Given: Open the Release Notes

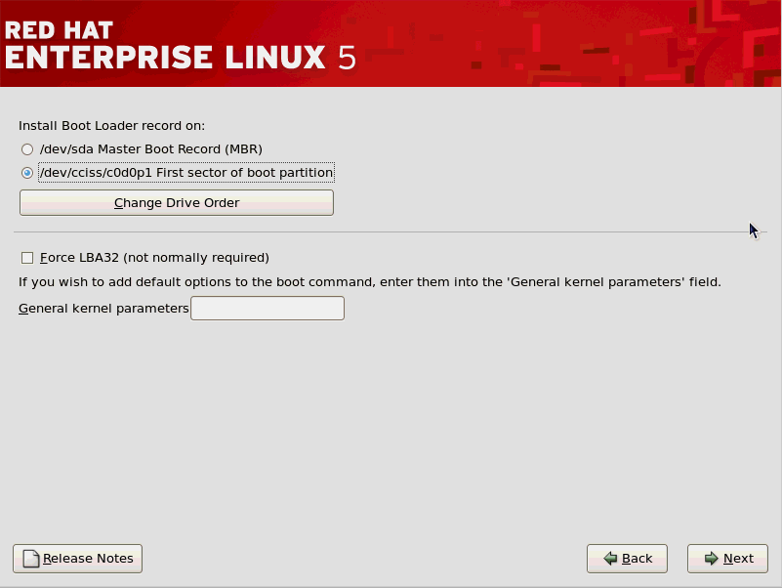Looking at the screenshot, I should pos(78,559).
